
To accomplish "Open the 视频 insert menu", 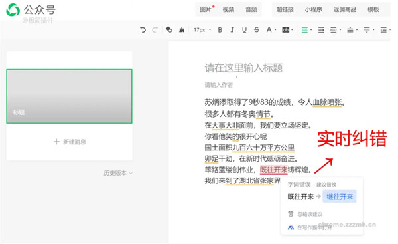I will click(228, 9).
